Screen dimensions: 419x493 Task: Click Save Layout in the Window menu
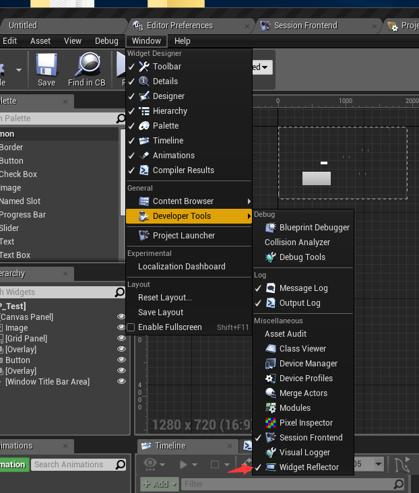click(x=160, y=313)
